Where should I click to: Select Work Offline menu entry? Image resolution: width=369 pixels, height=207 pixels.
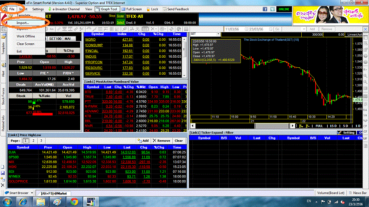(x=26, y=36)
